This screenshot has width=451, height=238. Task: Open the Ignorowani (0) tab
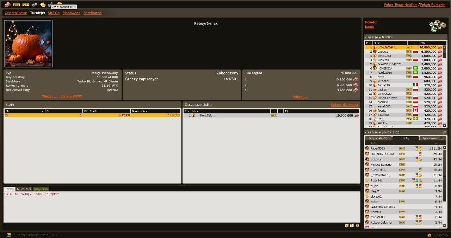pyautogui.click(x=433, y=138)
